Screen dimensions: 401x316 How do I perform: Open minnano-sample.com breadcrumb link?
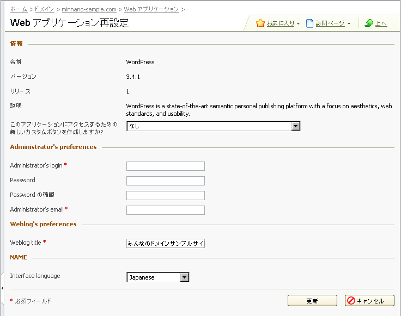point(89,9)
